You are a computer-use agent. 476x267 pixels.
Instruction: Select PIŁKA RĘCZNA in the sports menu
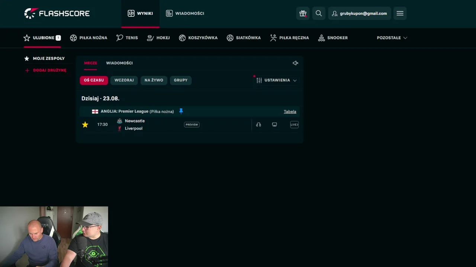coord(289,38)
